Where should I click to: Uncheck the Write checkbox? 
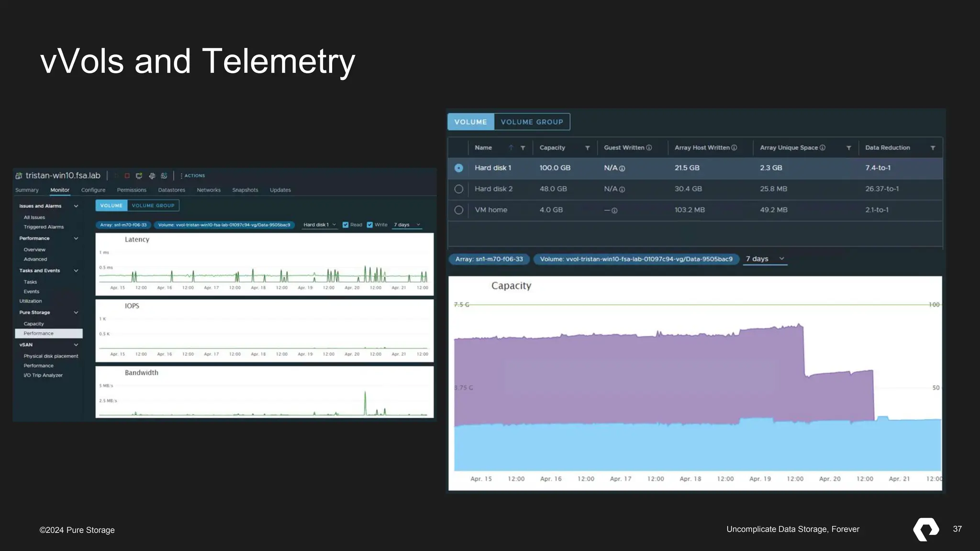(369, 225)
